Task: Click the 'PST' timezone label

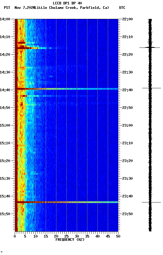Action: [x=7, y=8]
